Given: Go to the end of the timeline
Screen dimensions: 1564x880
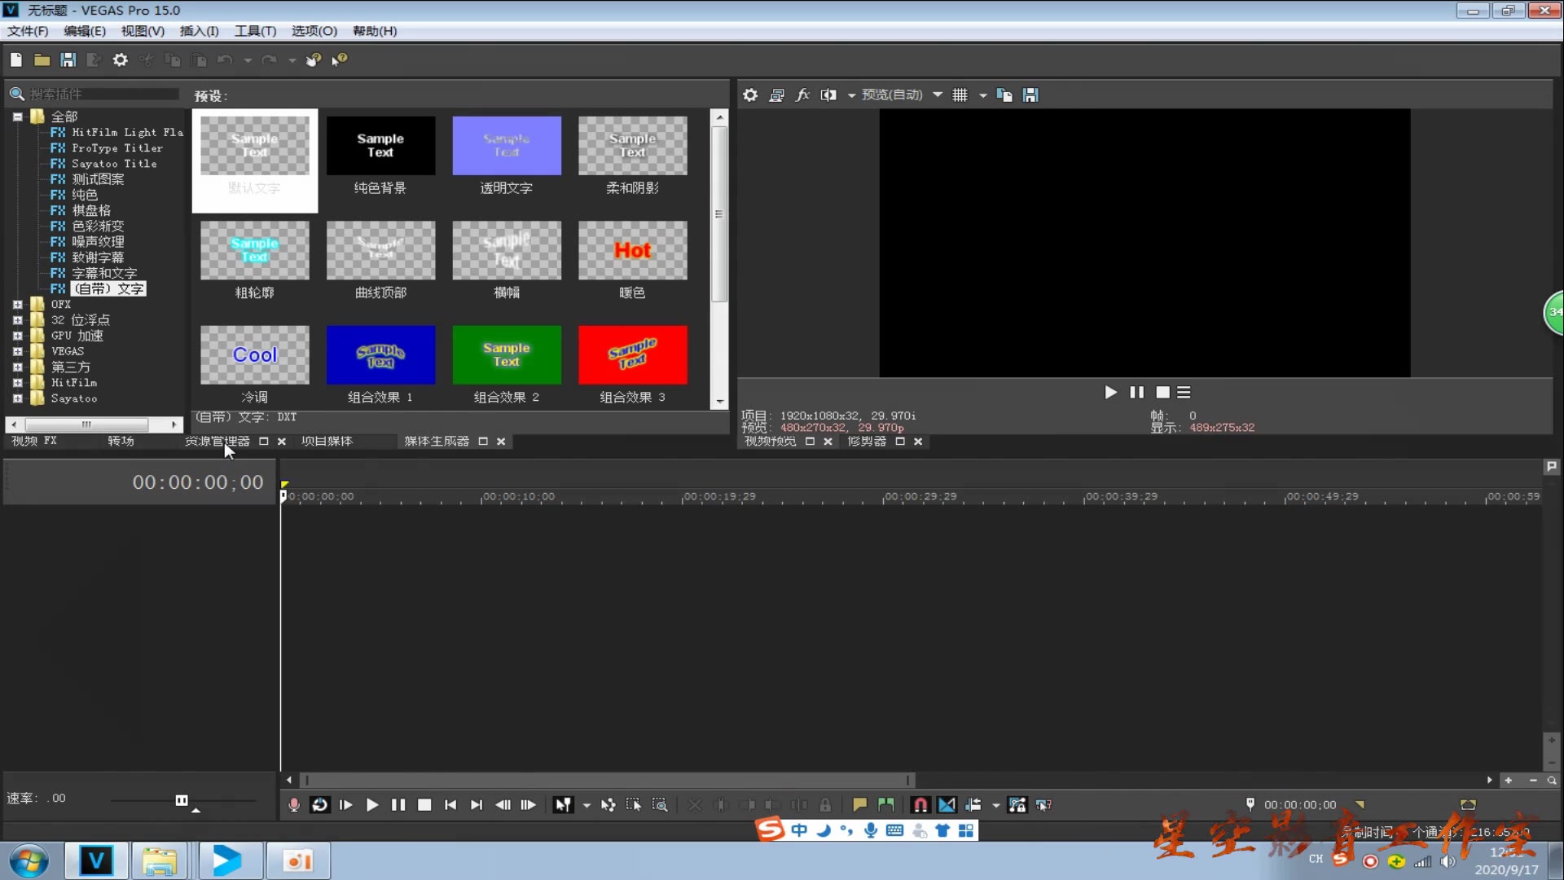Looking at the screenshot, I should [x=477, y=805].
